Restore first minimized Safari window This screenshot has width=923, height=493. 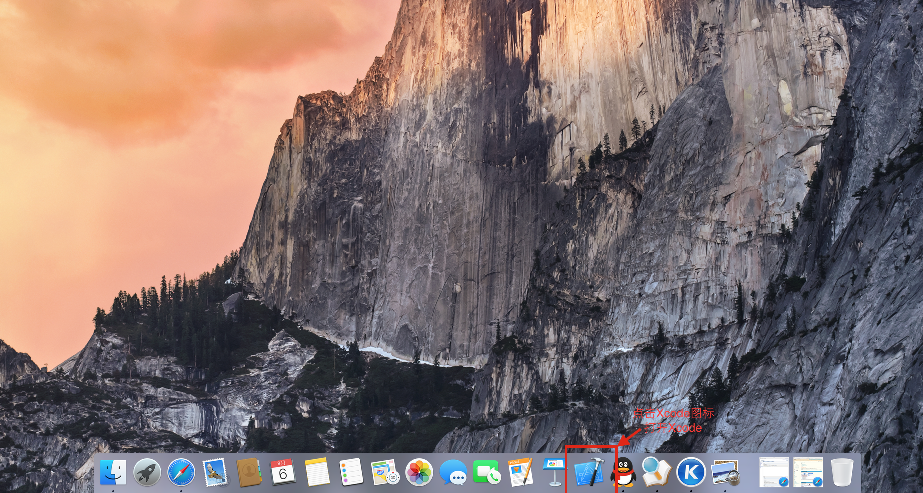(774, 472)
